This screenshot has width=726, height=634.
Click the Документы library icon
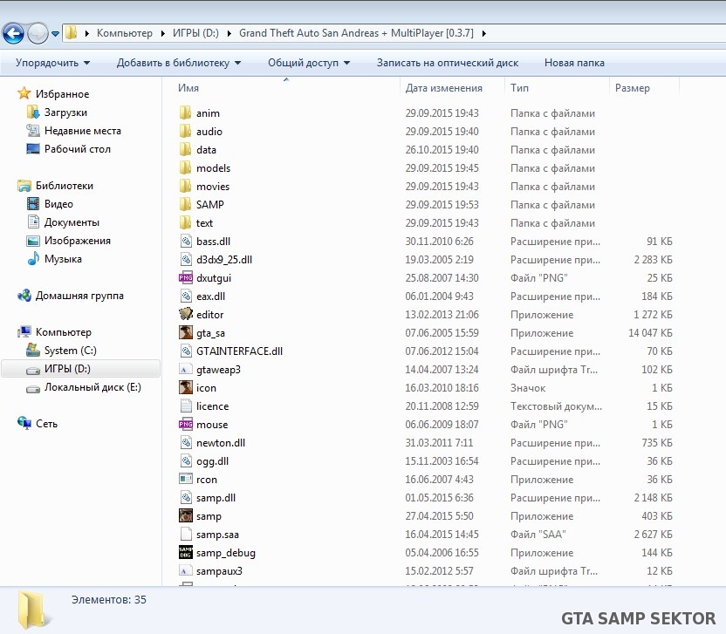(33, 222)
